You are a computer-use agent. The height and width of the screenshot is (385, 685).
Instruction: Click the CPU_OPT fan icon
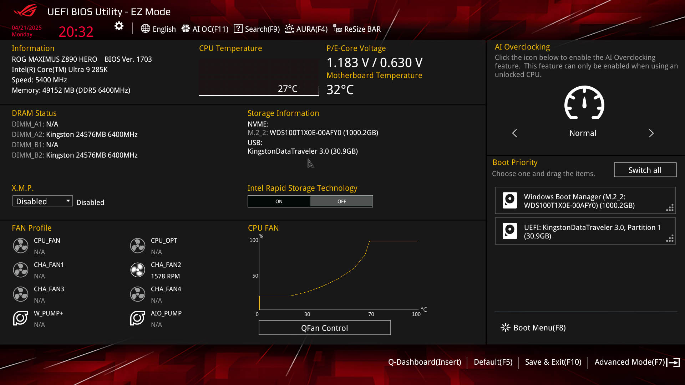pos(137,246)
